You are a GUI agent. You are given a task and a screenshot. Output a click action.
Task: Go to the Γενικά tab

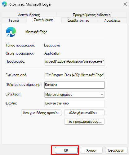pyautogui.click(x=14, y=20)
